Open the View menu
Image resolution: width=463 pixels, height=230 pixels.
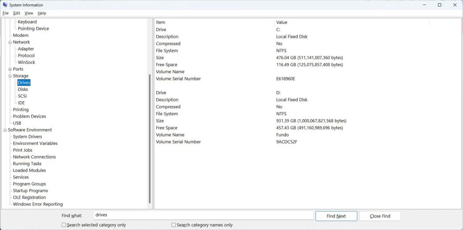[x=29, y=13]
